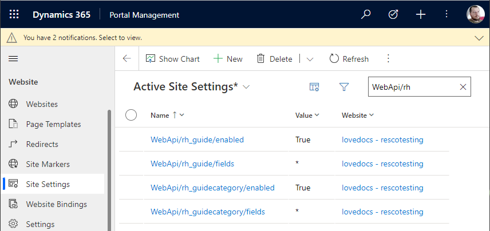The height and width of the screenshot is (231, 490).
Task: Open the Active Site Settings view dropdown
Action: 247,87
